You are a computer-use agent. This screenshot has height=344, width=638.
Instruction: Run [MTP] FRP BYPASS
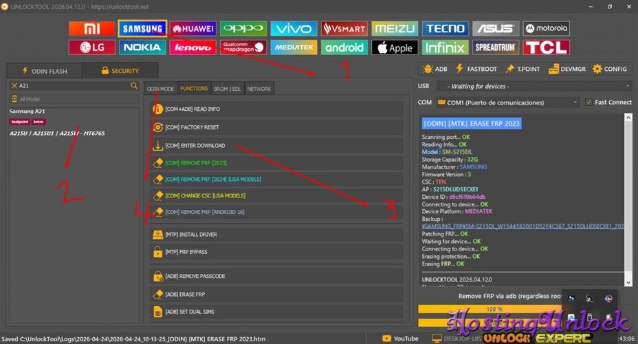(276, 252)
